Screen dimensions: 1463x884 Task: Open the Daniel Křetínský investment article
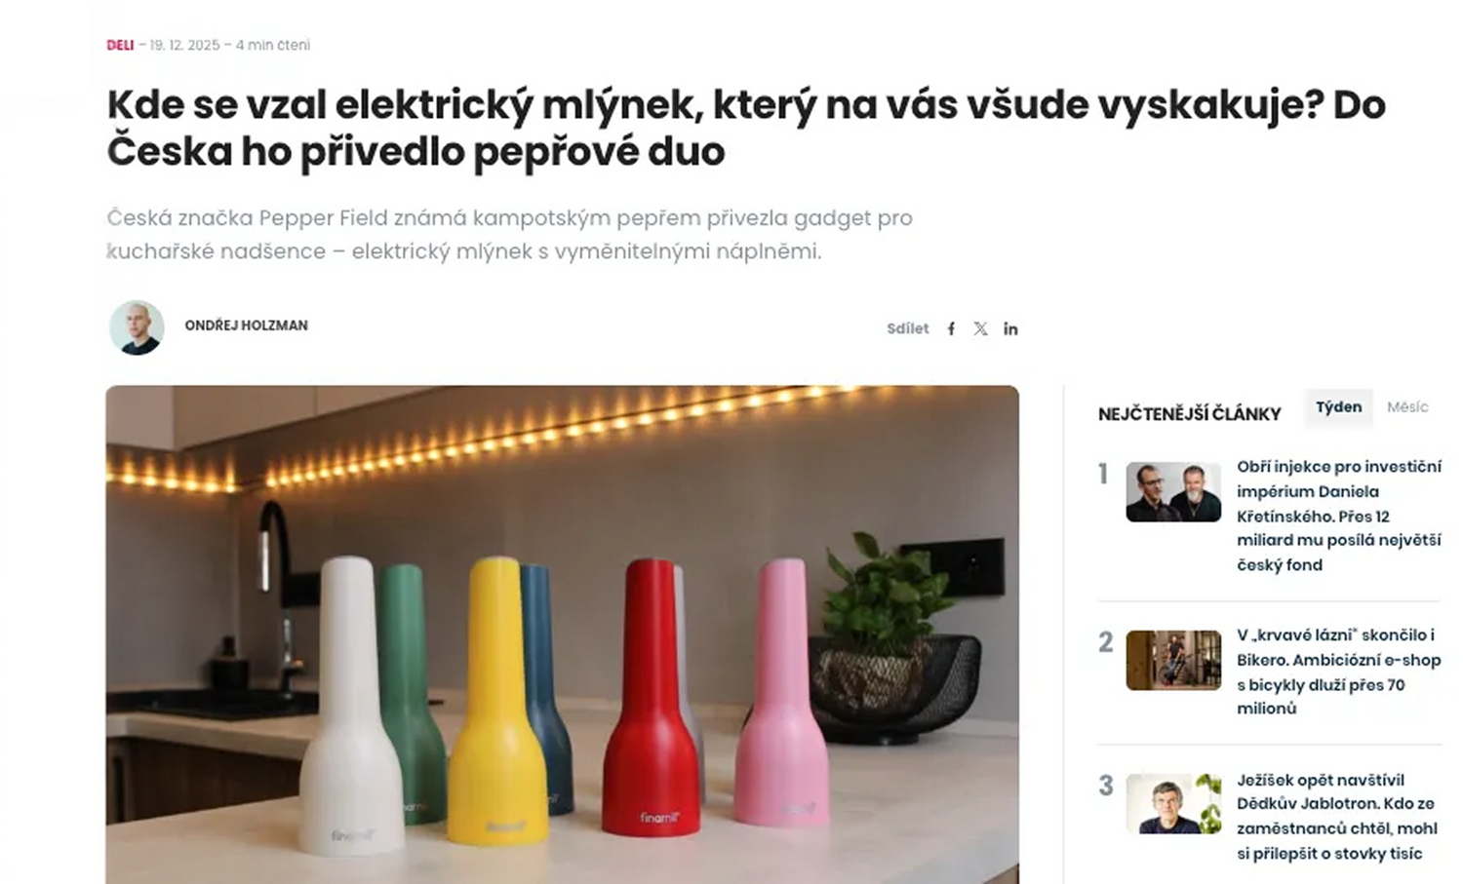pos(1338,516)
